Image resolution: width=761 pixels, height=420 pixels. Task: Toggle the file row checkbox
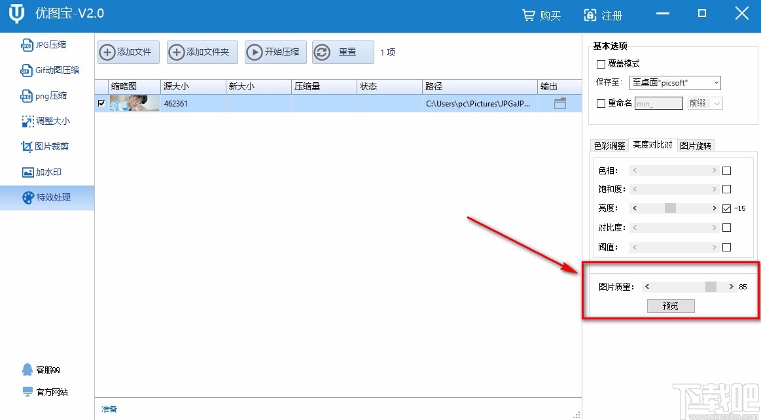[101, 103]
